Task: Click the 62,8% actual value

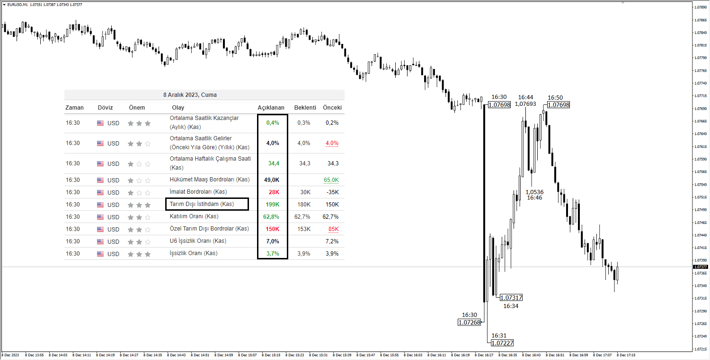Action: [x=271, y=217]
